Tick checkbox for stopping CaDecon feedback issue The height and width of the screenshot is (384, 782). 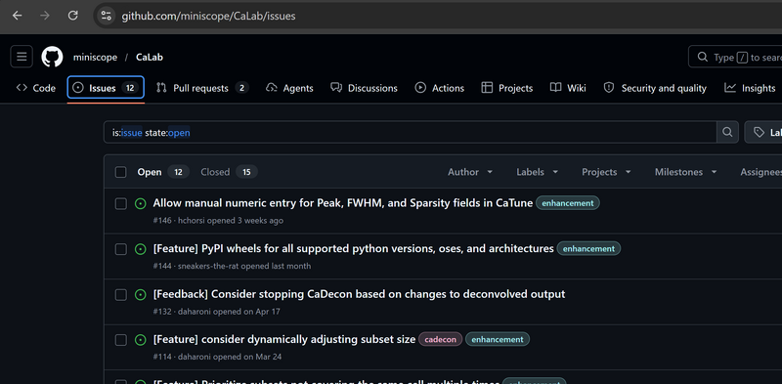(x=120, y=295)
